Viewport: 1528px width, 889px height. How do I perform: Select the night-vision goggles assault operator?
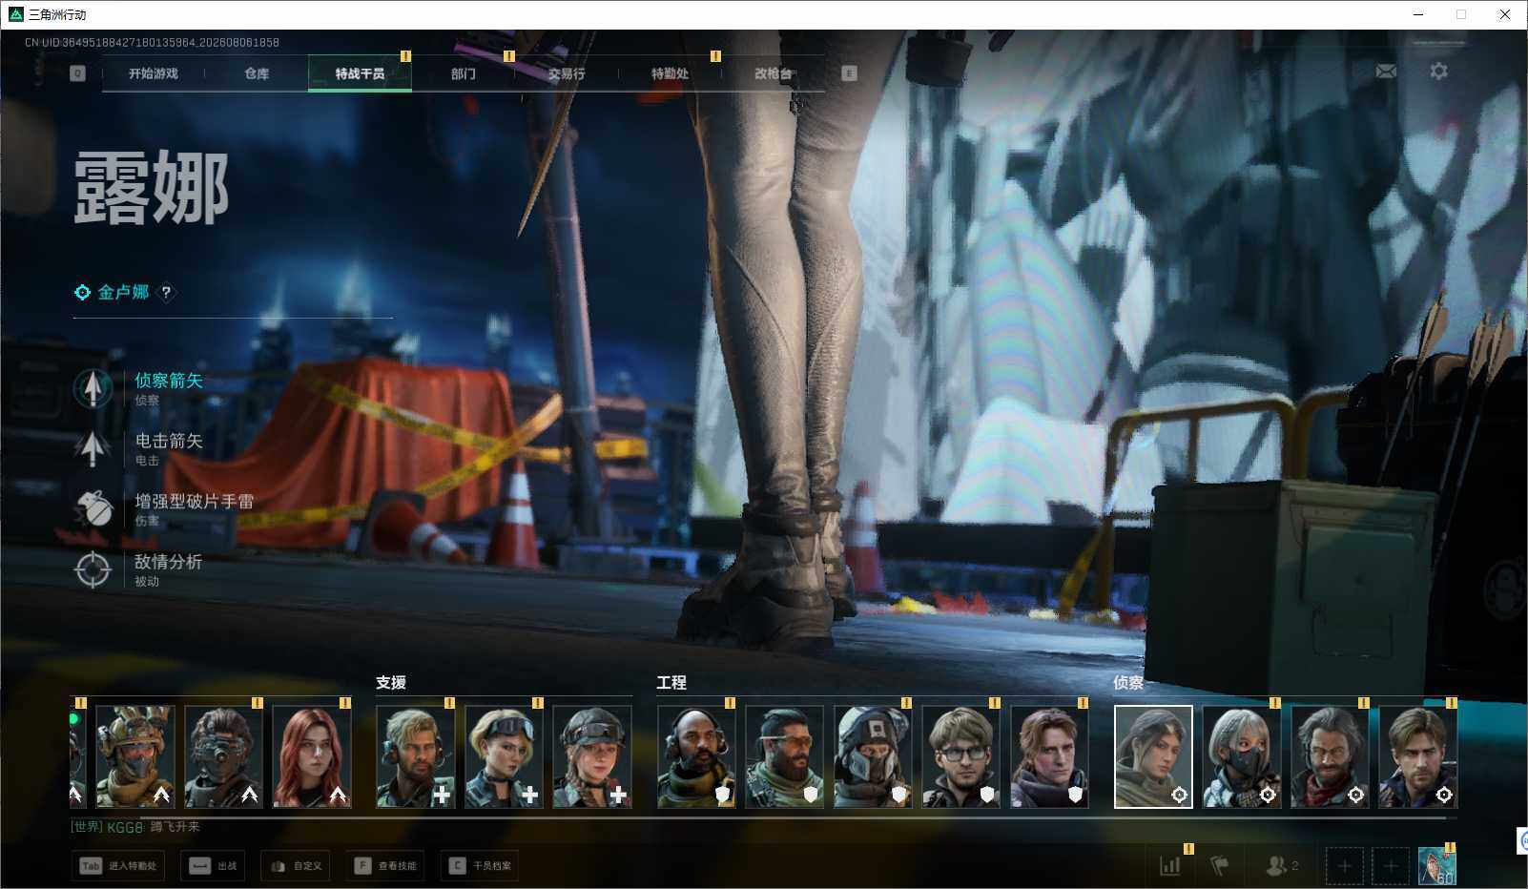pyautogui.click(x=223, y=756)
